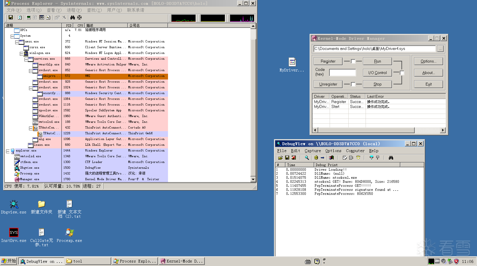
Task: Click the commit history graph in Process Explorer
Action: pyautogui.click(x=213, y=18)
